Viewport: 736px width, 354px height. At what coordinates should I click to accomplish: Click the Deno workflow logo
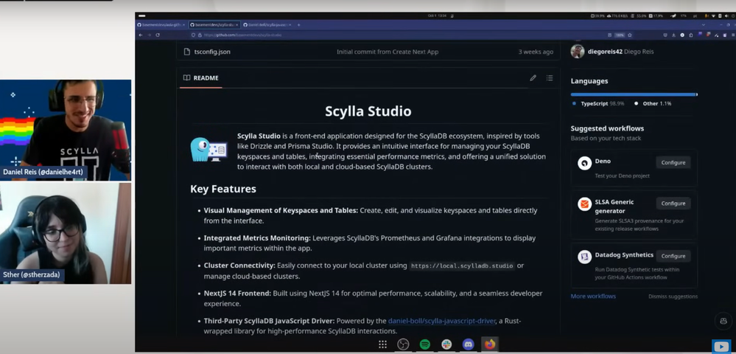[x=584, y=163]
